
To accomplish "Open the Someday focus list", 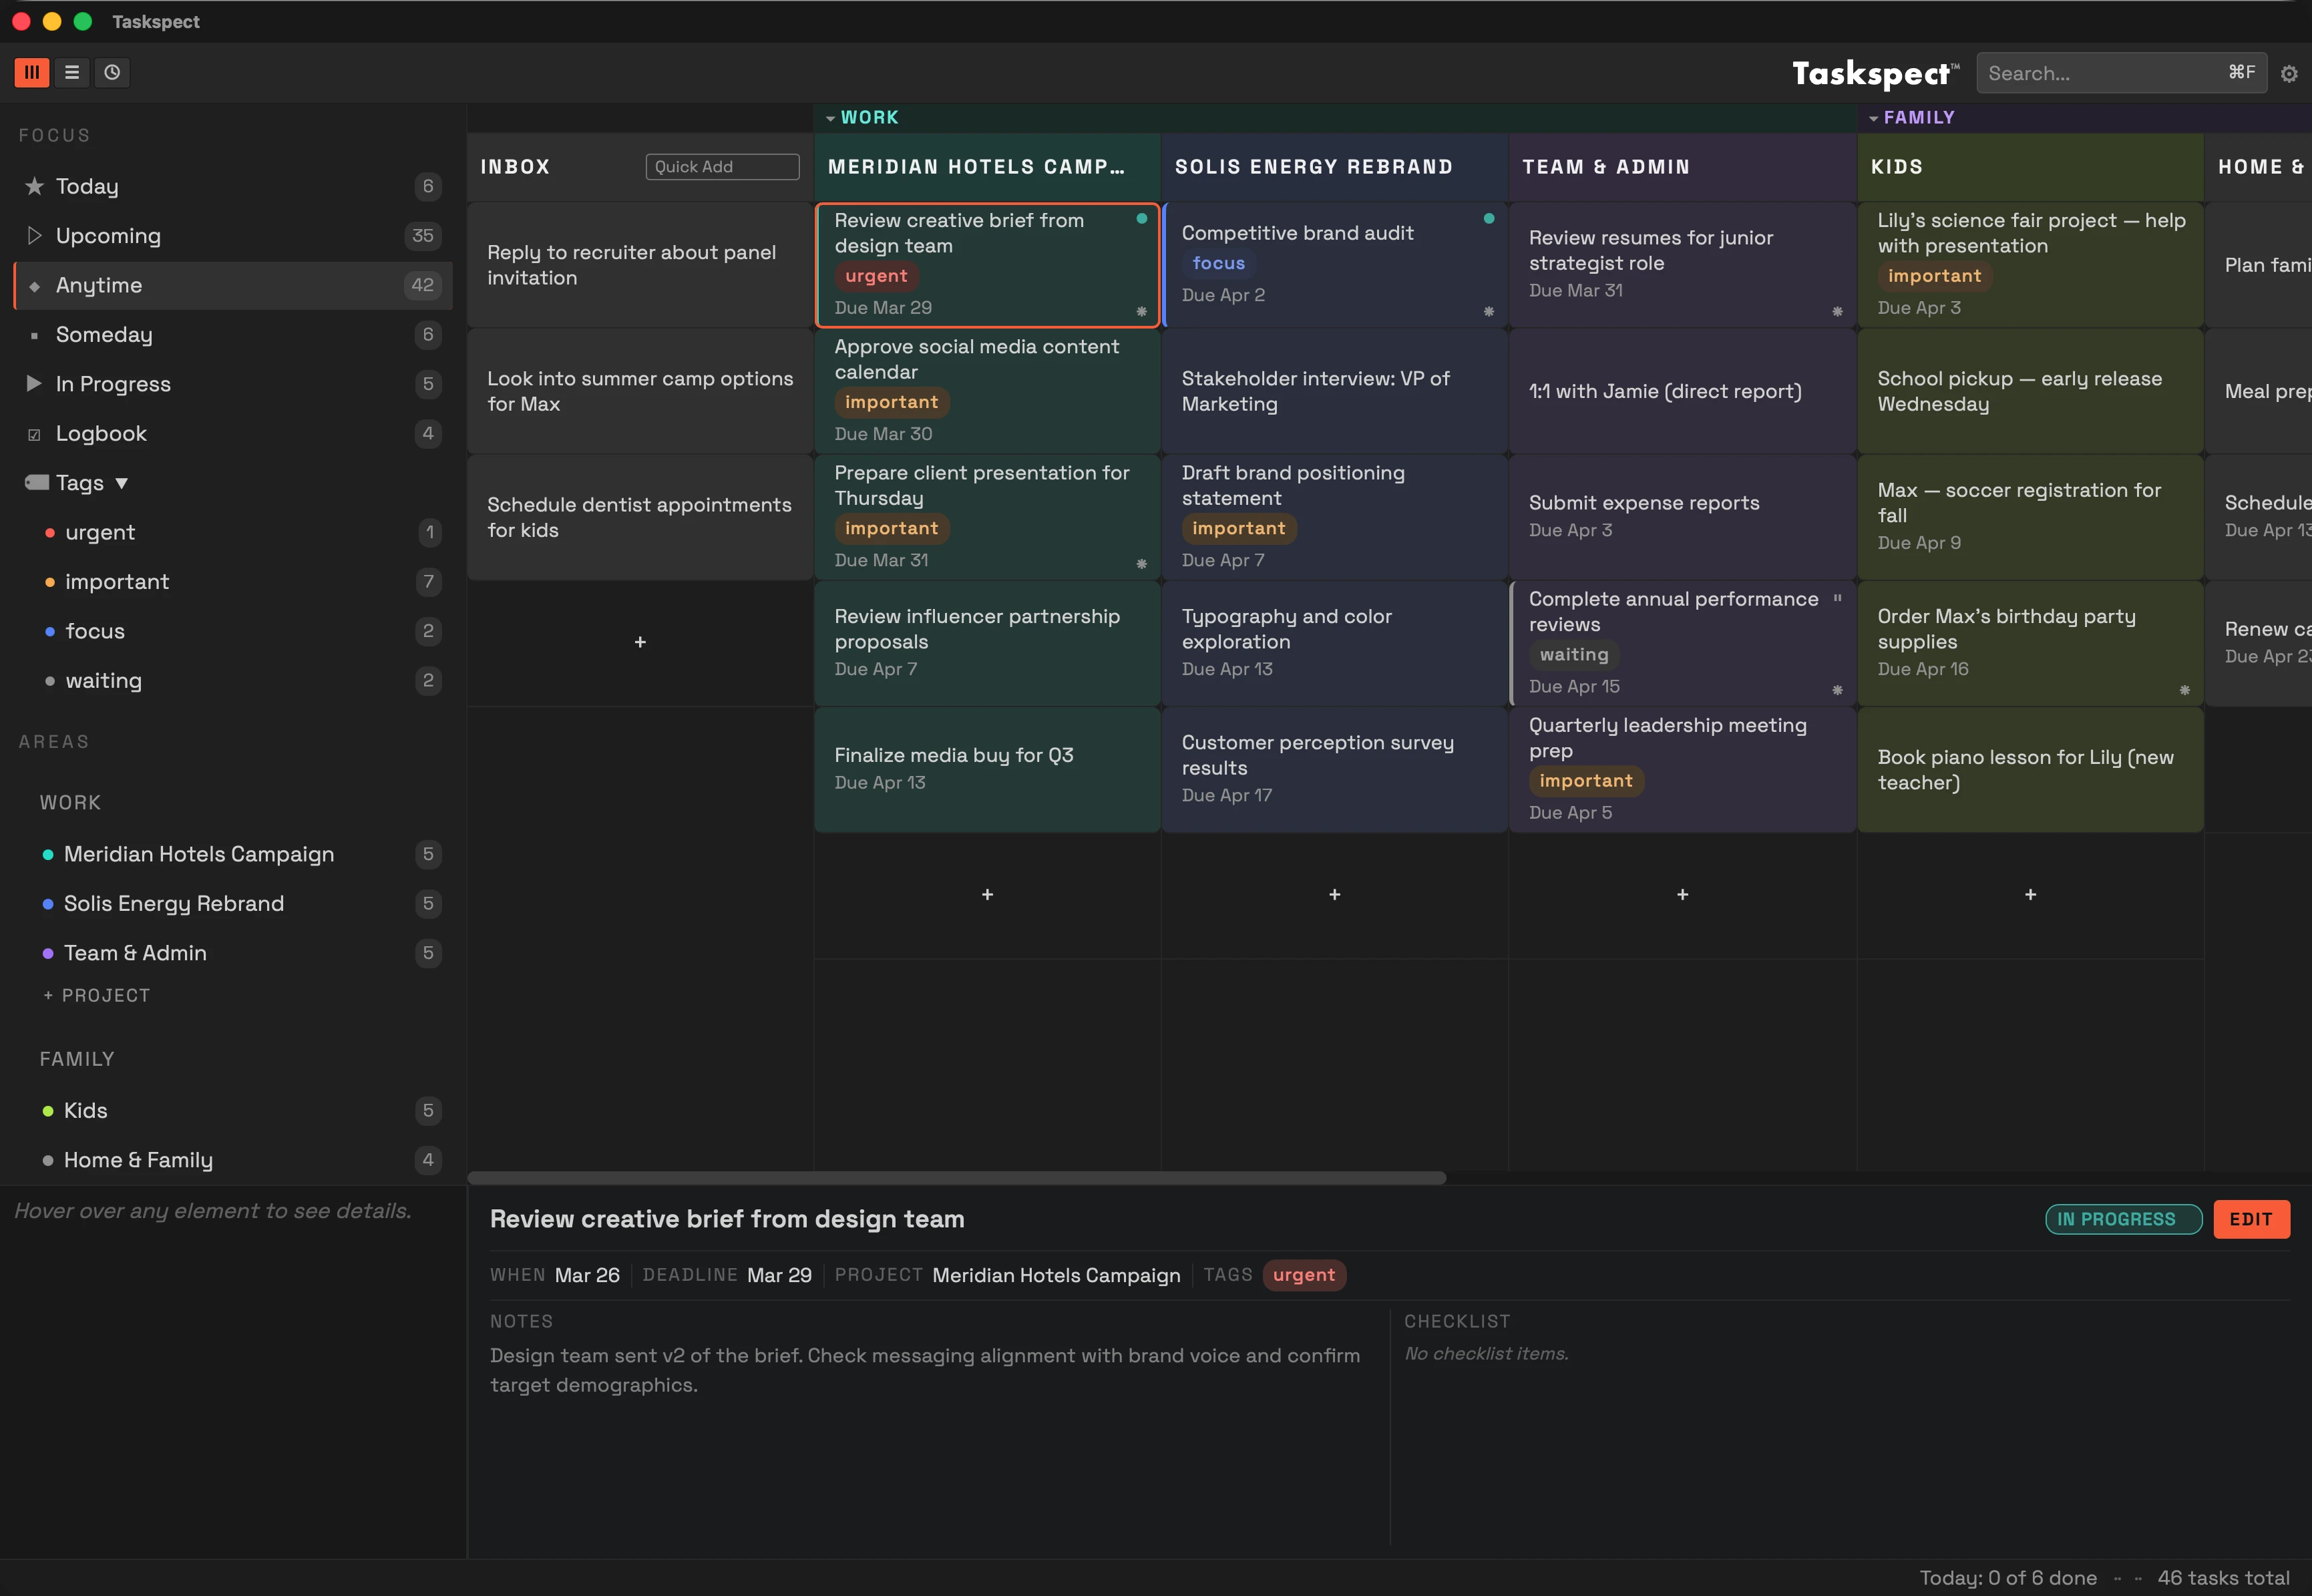I will point(233,334).
